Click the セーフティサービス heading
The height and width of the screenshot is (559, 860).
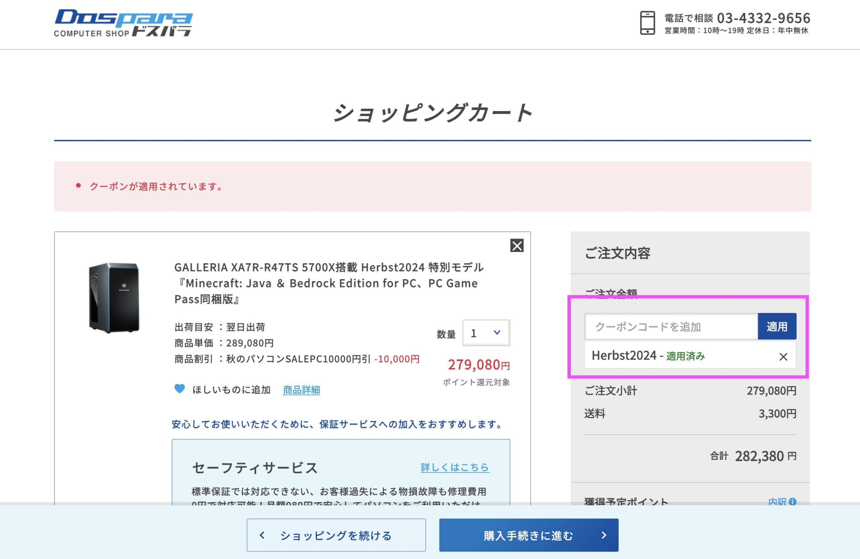tap(255, 468)
